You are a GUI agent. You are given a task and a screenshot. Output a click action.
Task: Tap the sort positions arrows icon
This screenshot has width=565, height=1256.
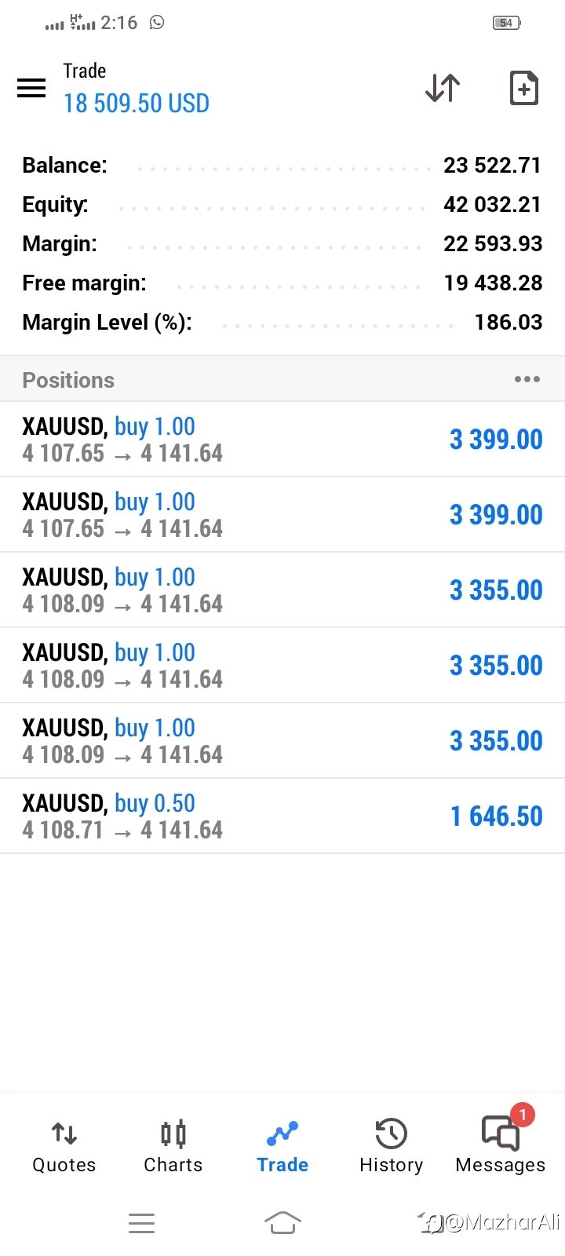(443, 88)
